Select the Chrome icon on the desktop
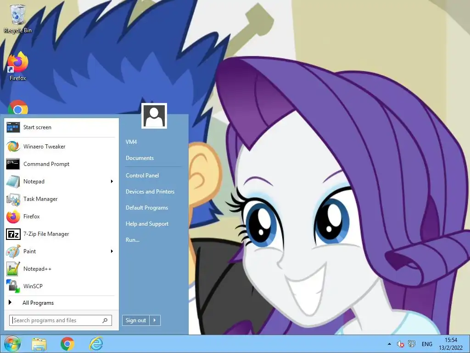 point(18,107)
